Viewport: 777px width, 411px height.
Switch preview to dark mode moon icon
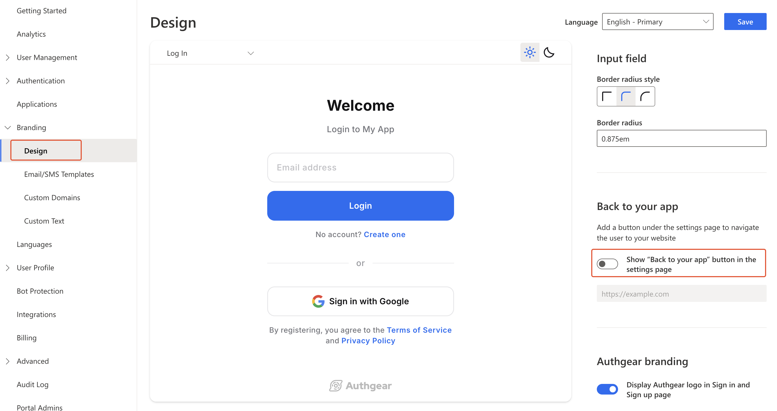(x=549, y=53)
